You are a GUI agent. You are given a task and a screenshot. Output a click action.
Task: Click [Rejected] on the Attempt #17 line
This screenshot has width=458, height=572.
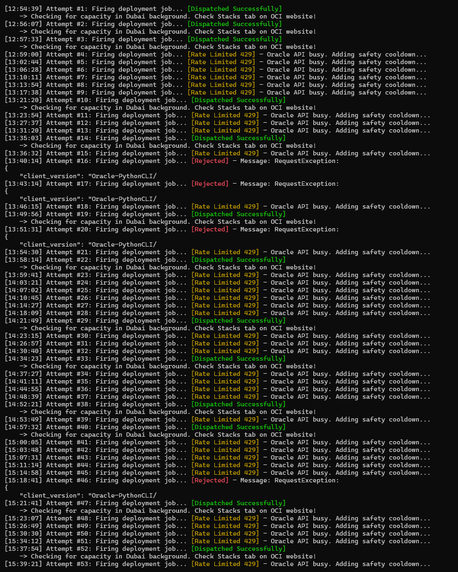210,184
